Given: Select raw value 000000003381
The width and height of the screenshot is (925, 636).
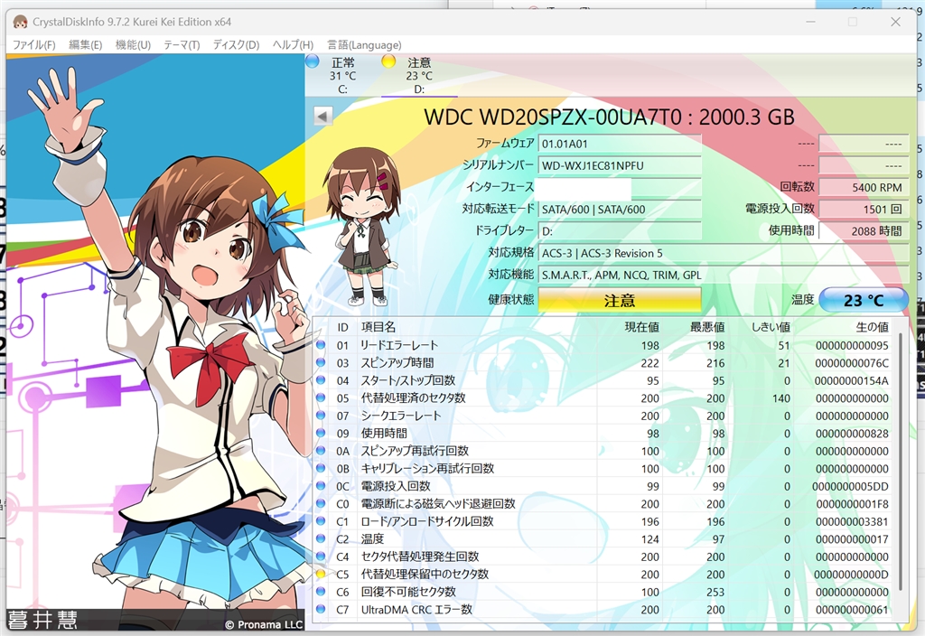Looking at the screenshot, I should (x=852, y=521).
